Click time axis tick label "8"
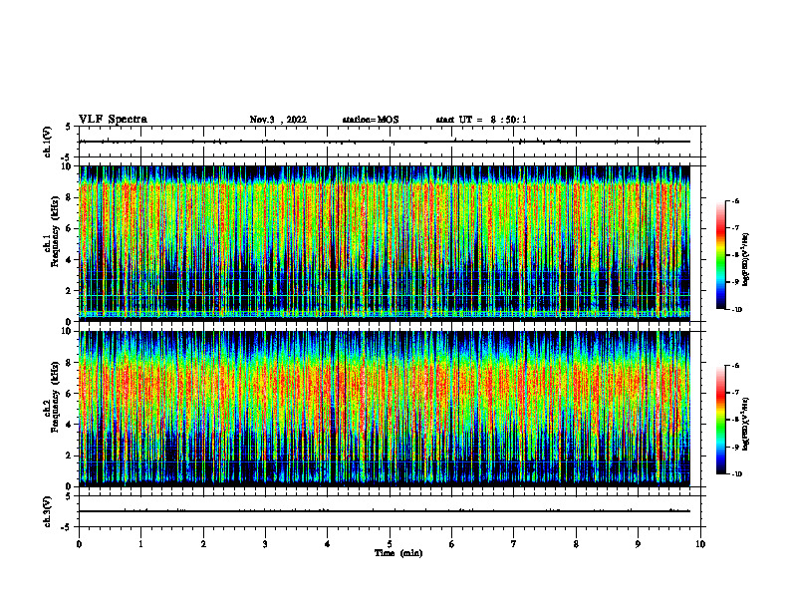 (576, 544)
